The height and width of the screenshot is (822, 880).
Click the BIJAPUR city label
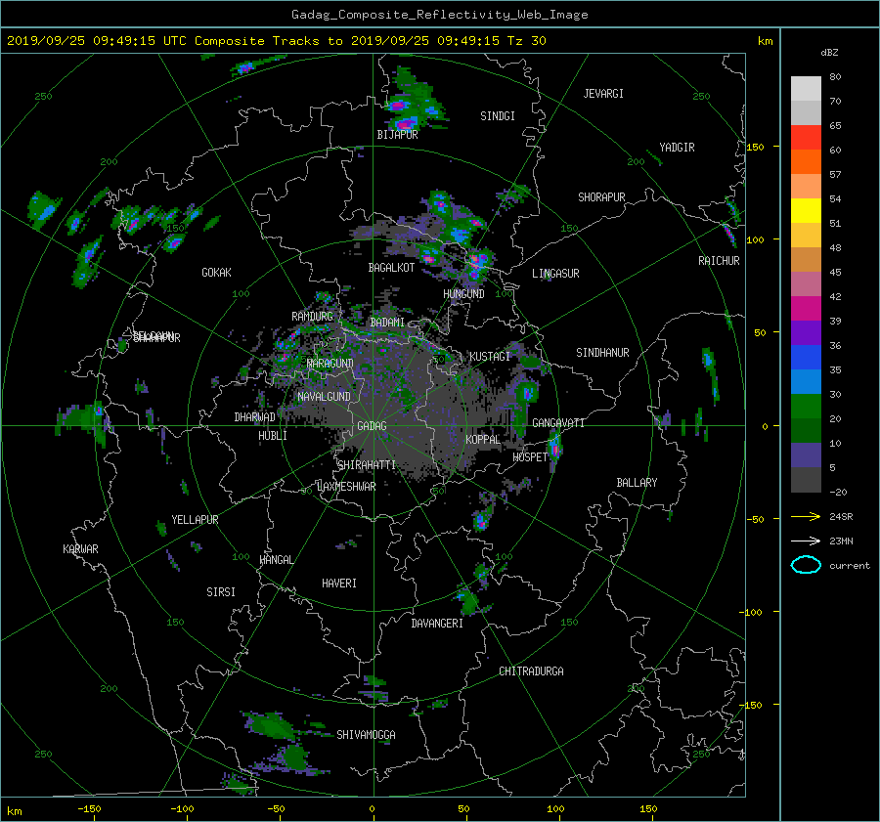pos(397,135)
